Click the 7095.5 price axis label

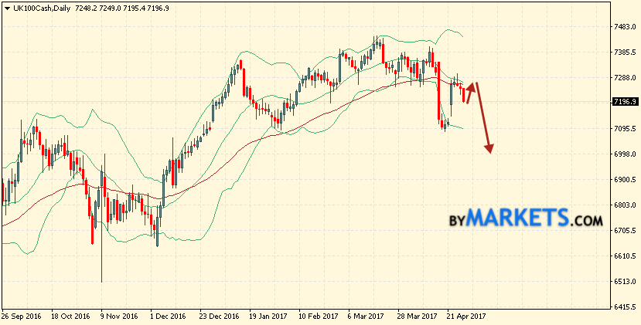(623, 129)
